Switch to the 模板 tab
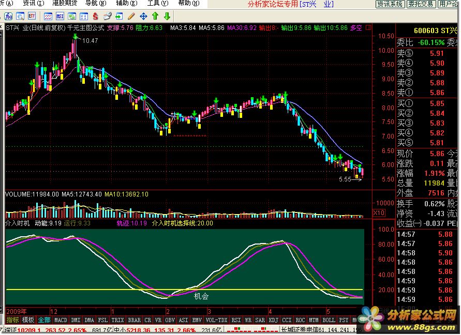The width and height of the screenshot is (461, 335). point(28,320)
